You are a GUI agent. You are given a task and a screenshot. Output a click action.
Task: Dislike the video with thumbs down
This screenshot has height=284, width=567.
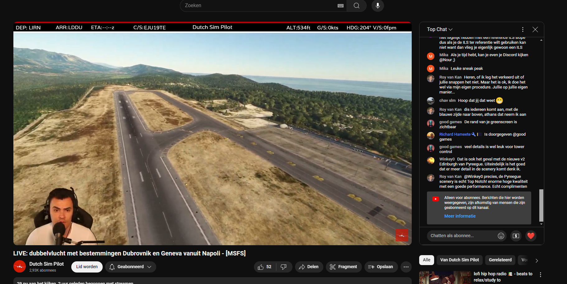tap(283, 267)
